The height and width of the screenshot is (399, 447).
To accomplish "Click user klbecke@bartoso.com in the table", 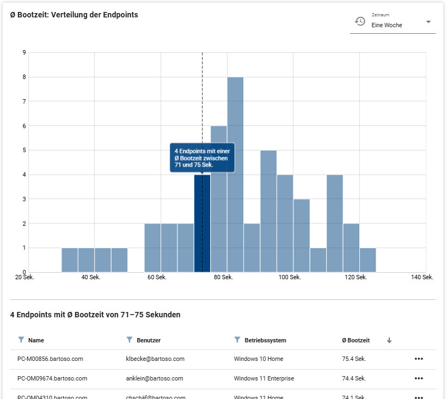I will click(x=155, y=359).
